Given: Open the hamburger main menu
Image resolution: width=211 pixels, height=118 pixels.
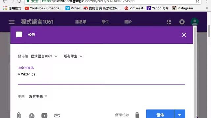Looking at the screenshot, I should (x=12, y=22).
